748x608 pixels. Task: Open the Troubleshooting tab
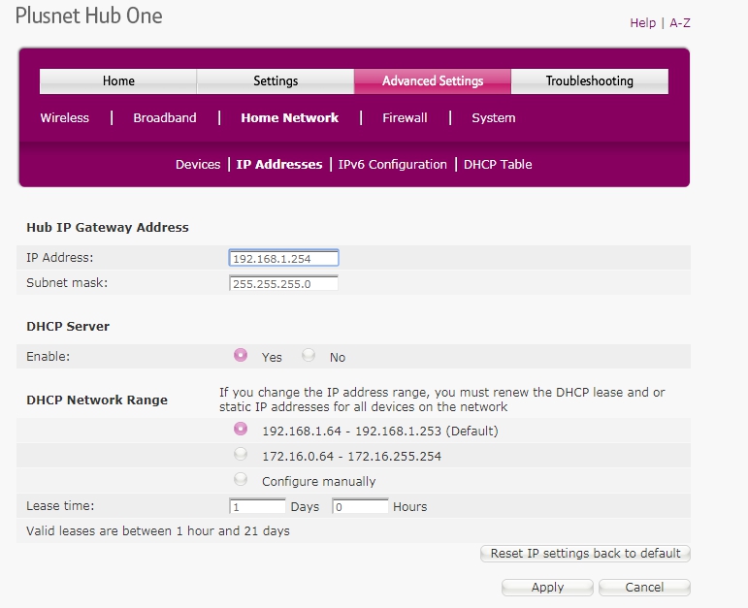[x=589, y=81]
